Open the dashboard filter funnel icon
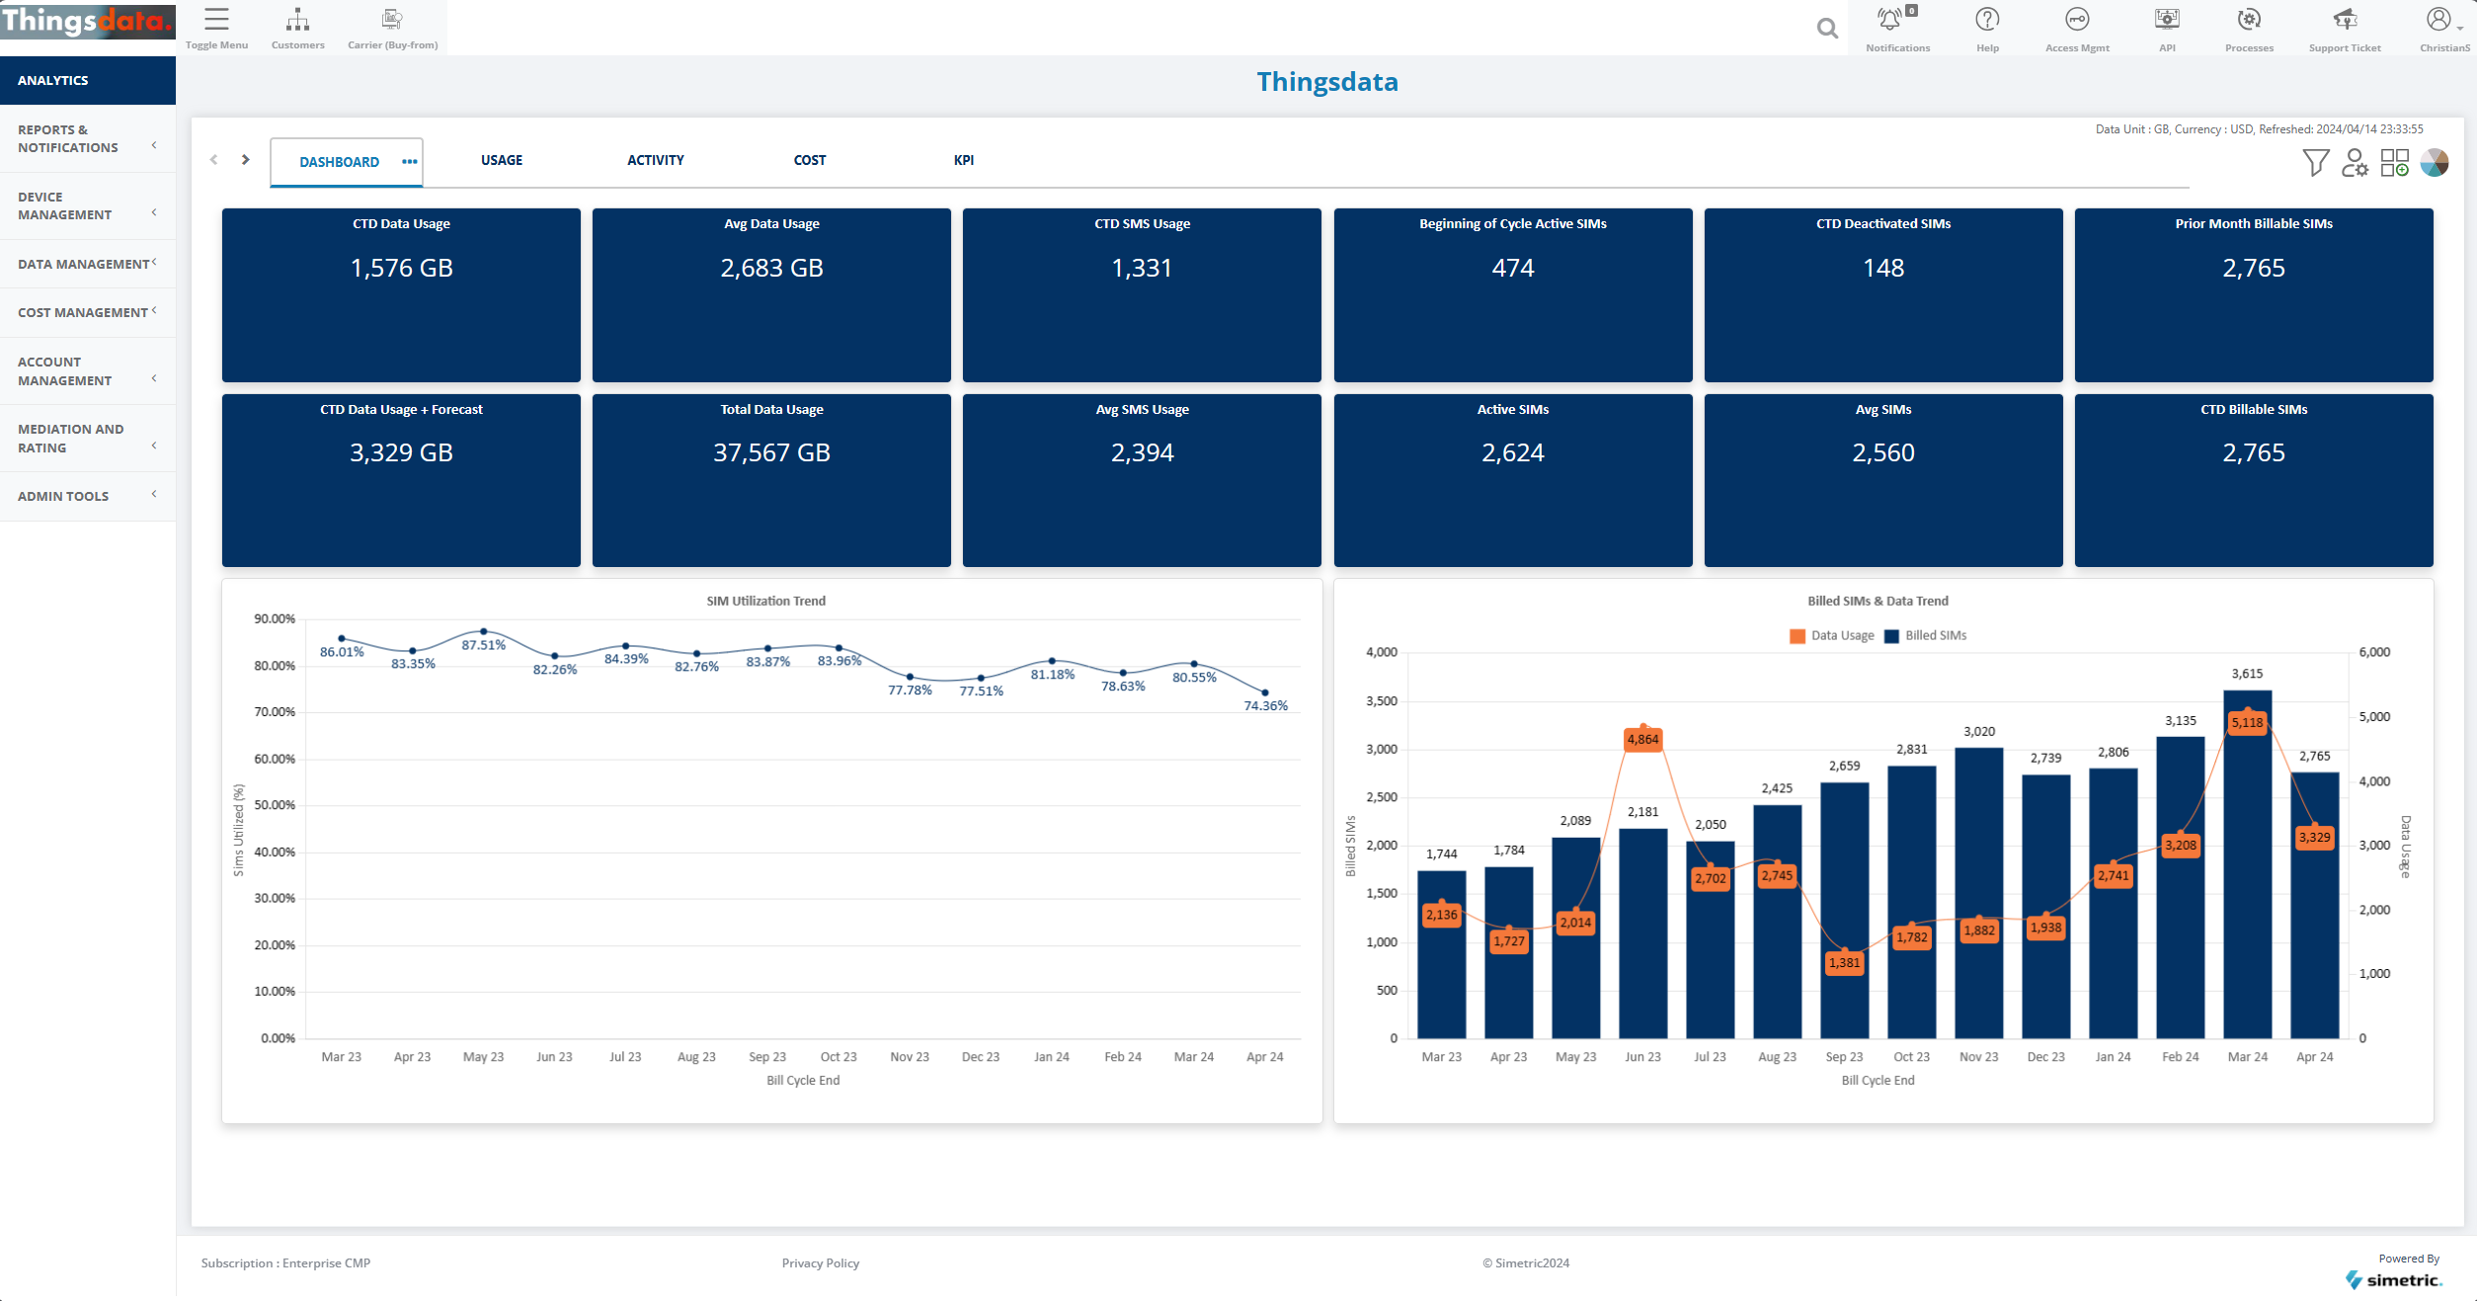The image size is (2477, 1301). (x=2315, y=162)
